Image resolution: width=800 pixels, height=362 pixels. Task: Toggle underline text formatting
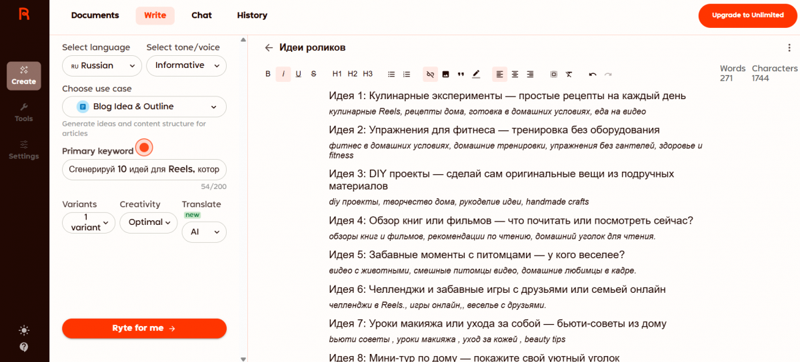(298, 74)
